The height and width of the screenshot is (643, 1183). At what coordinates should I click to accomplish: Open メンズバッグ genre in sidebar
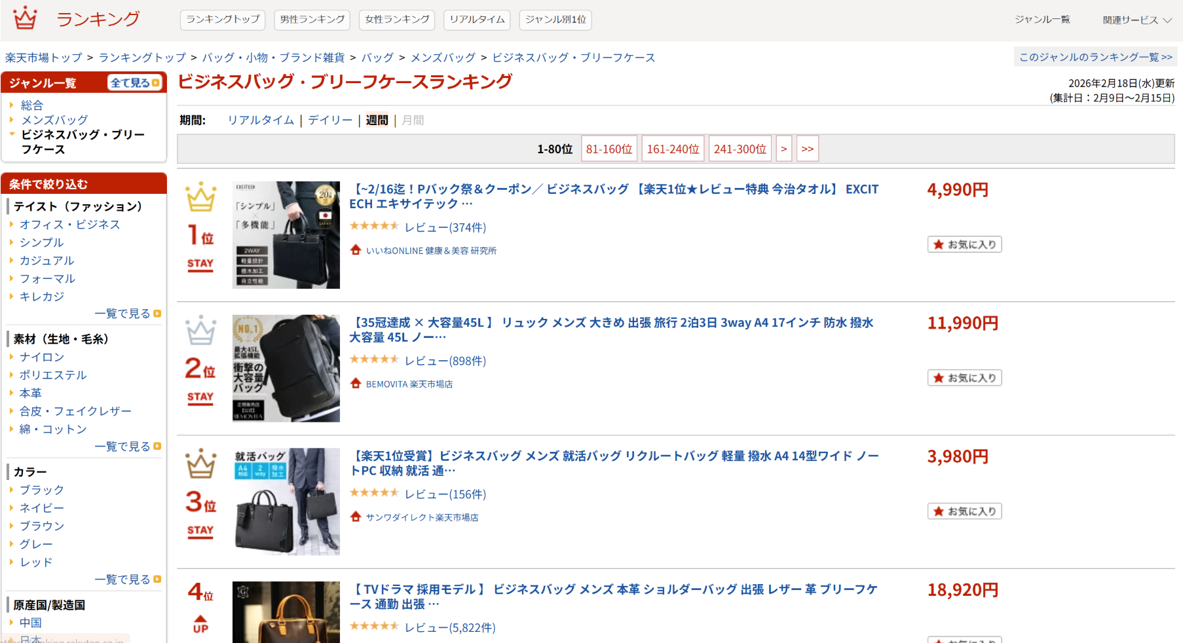54,120
